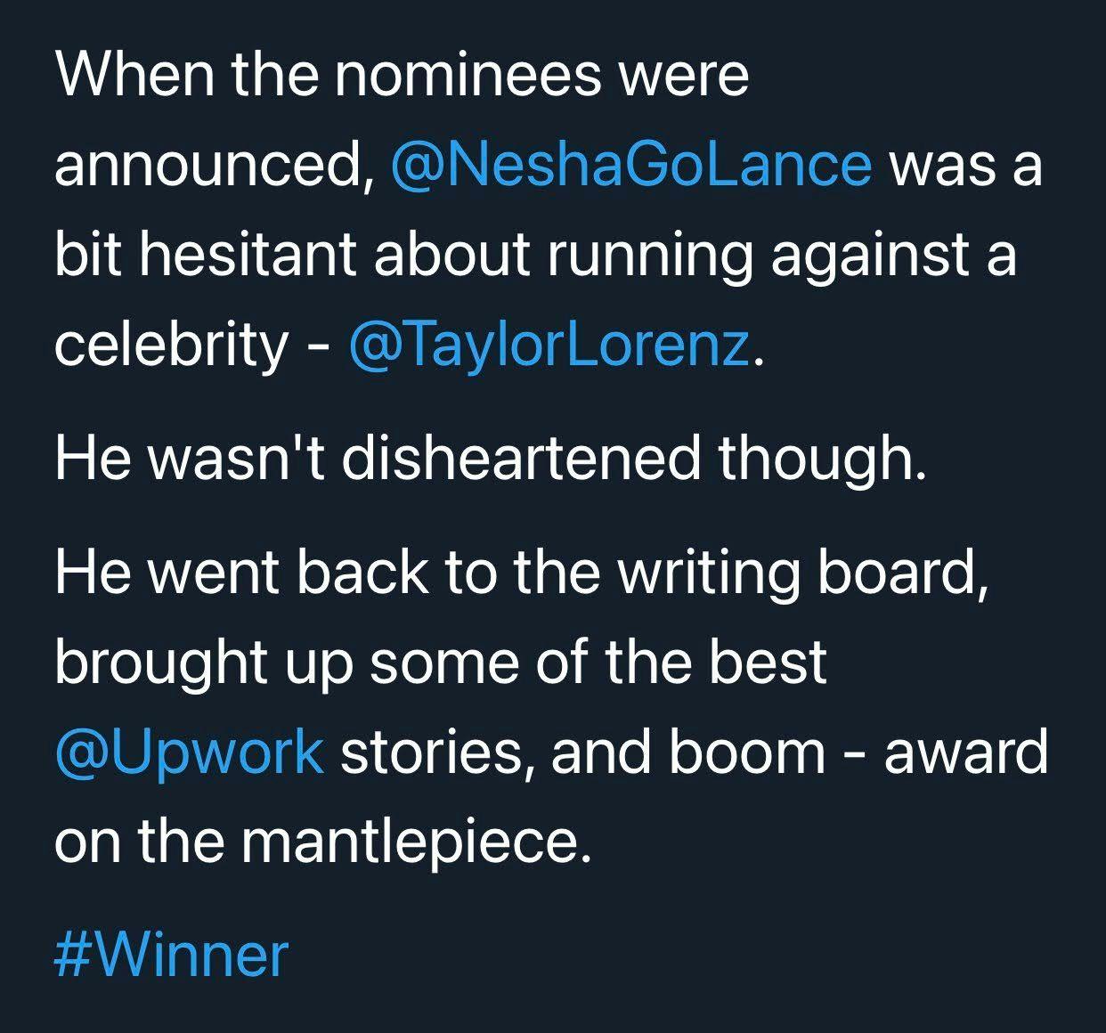Open the #Winner hashtag
This screenshot has width=1106, height=1033.
pyautogui.click(x=172, y=954)
